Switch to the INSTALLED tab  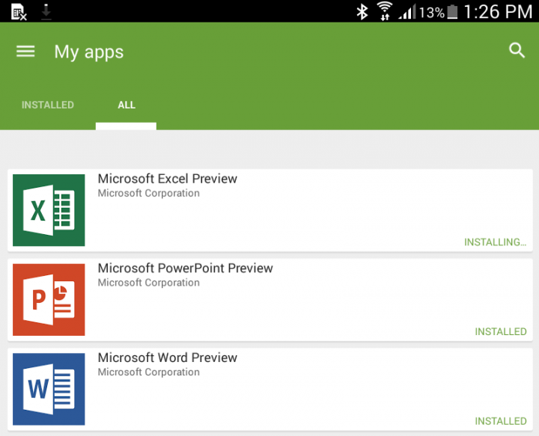(48, 105)
